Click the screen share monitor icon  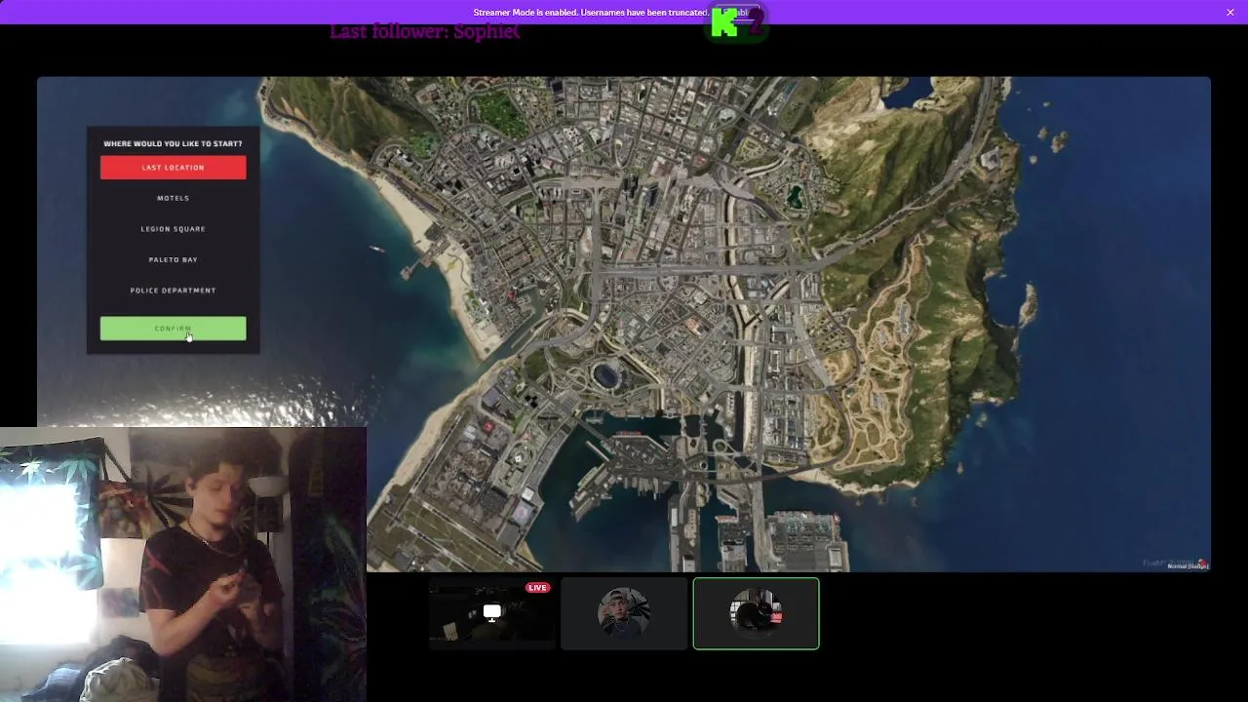tap(491, 612)
